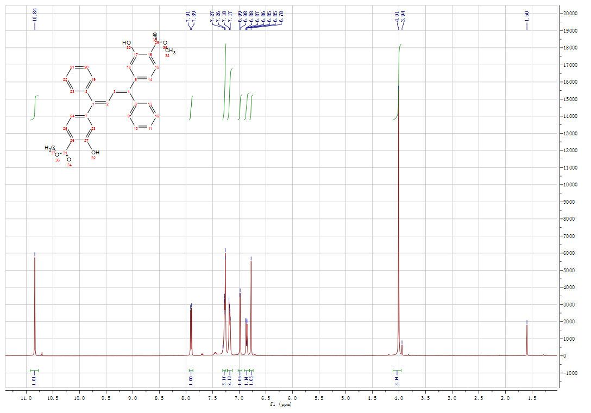Select the H3C group labeled 37
Image resolution: width=591 pixels, height=413 pixels.
click(50, 147)
